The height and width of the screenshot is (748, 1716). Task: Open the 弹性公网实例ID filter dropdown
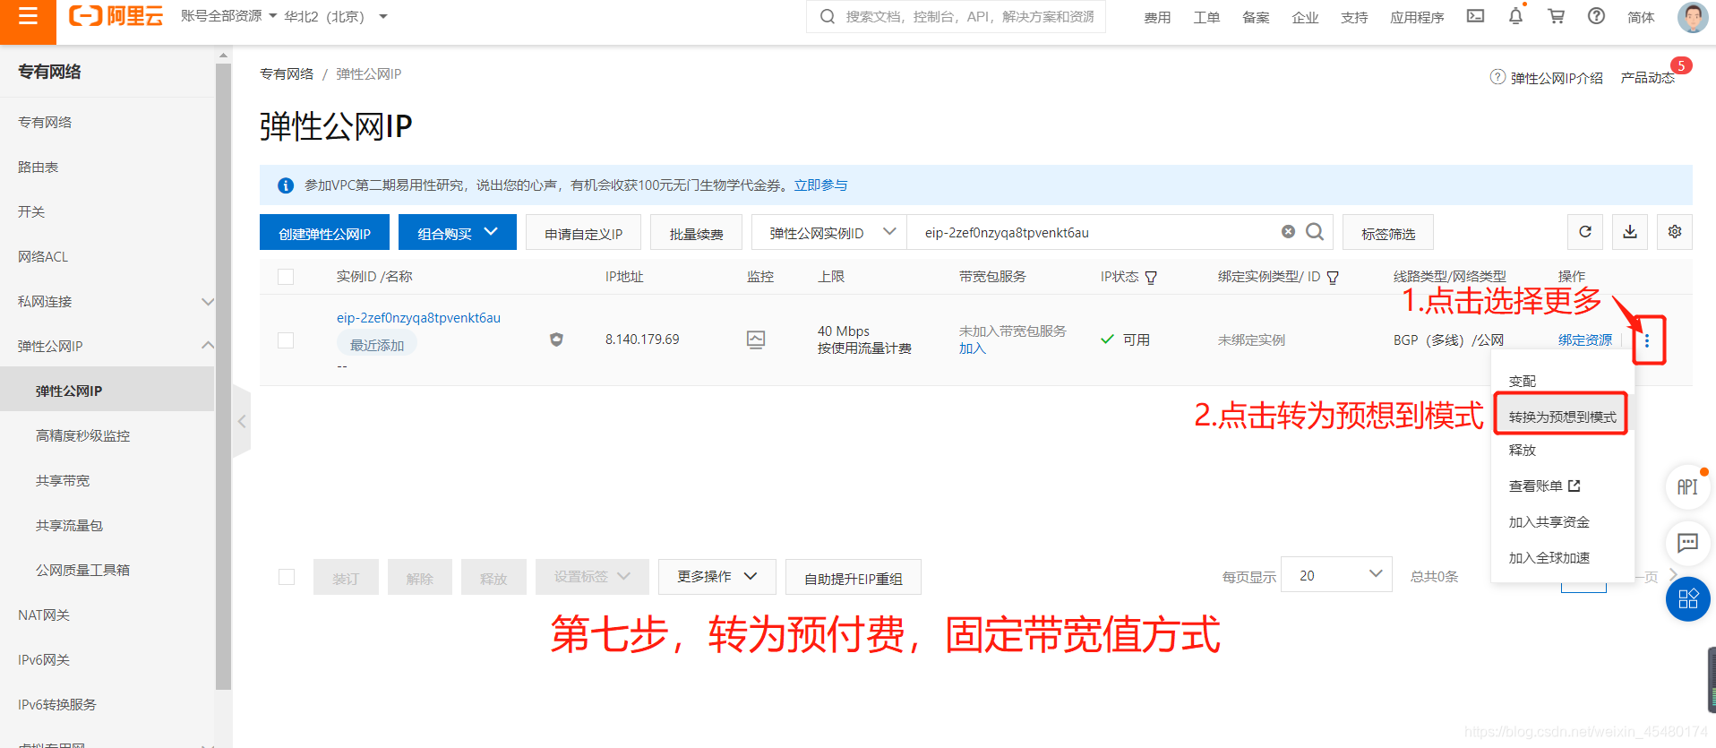(x=828, y=232)
